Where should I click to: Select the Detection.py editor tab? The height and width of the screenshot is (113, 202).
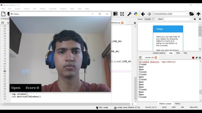pos(116,23)
